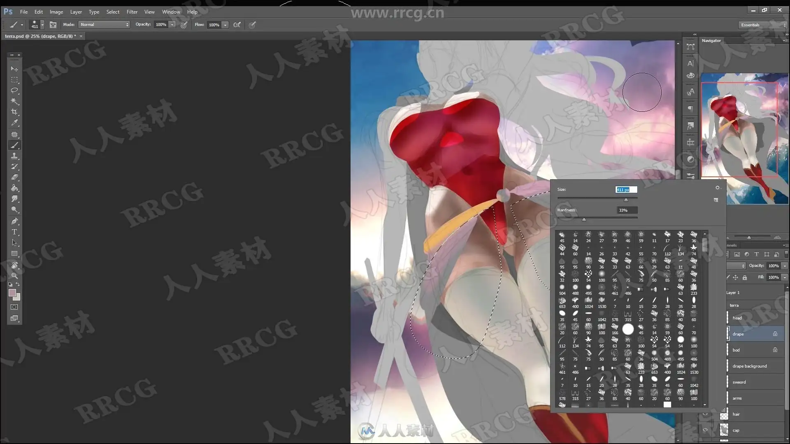Enable airbrush build-up effects toggle
Image resolution: width=790 pixels, height=444 pixels.
(237, 25)
